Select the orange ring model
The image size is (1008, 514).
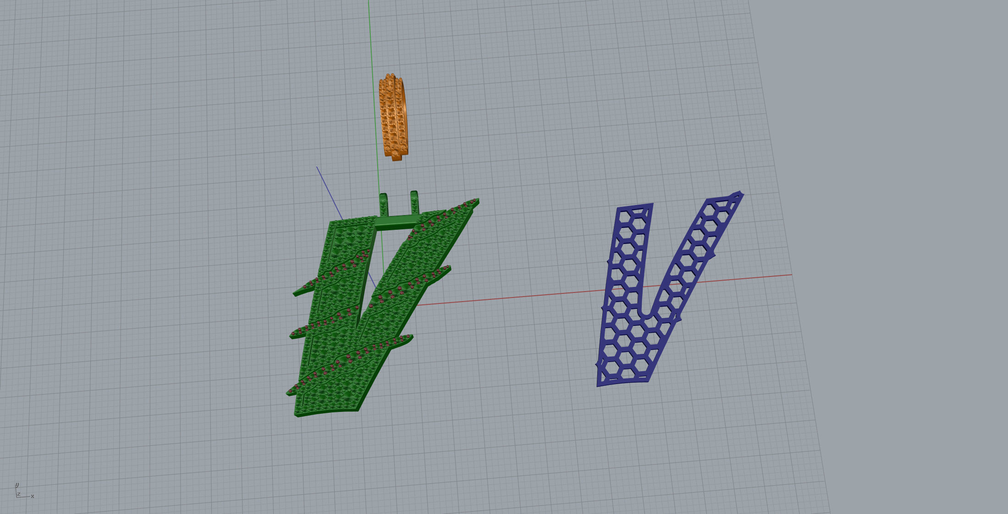pos(393,117)
